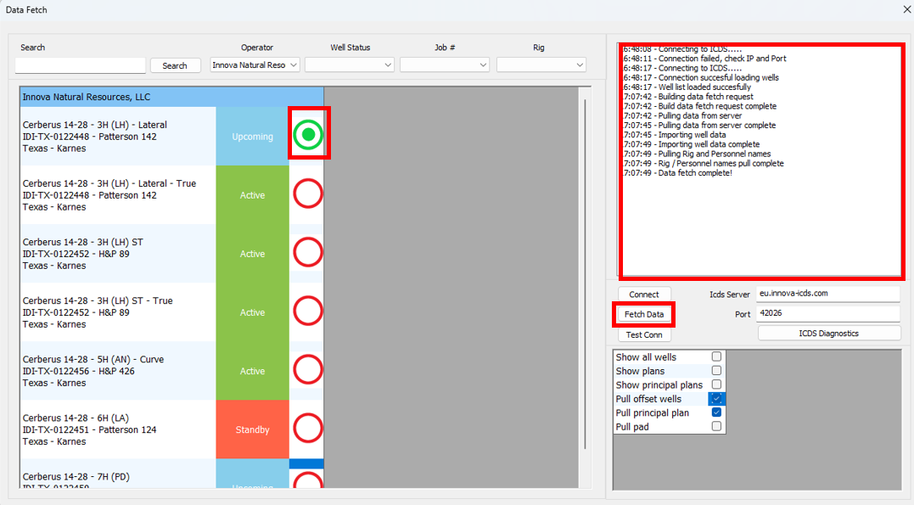
Task: Enable the Show plans checkbox
Action: [x=716, y=371]
